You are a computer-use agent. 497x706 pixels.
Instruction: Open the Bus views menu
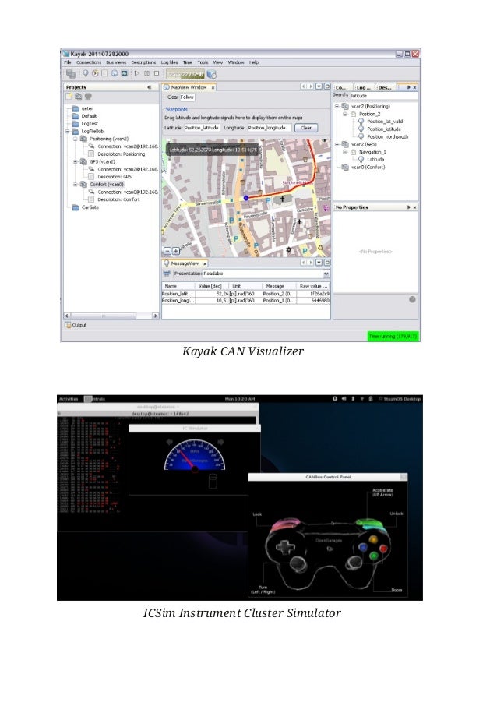tap(116, 62)
